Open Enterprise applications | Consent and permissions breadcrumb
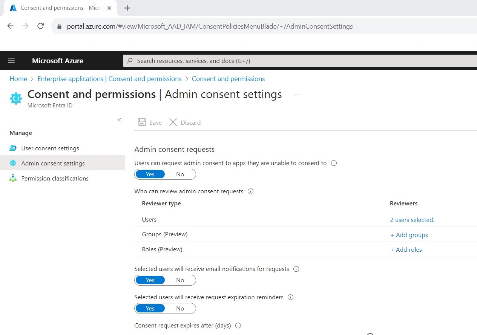477x335 pixels. pyautogui.click(x=109, y=79)
